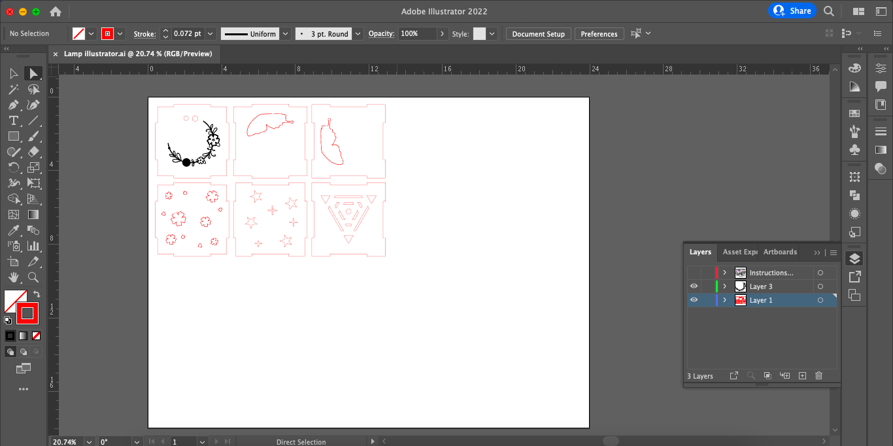Select the Rectangle tool
Viewport: 893px width, 446px height.
click(x=13, y=136)
